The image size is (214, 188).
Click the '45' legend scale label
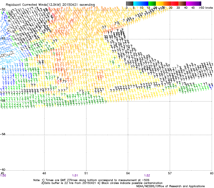click(x=193, y=8)
